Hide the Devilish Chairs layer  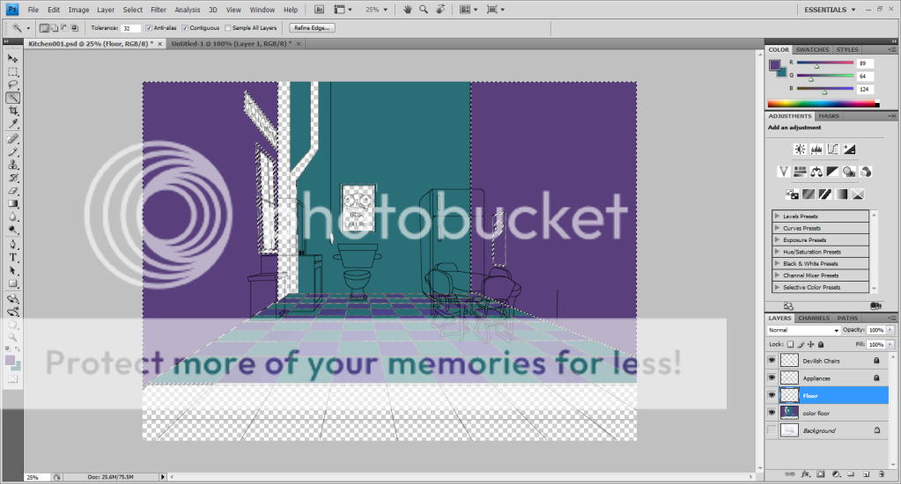(x=773, y=361)
